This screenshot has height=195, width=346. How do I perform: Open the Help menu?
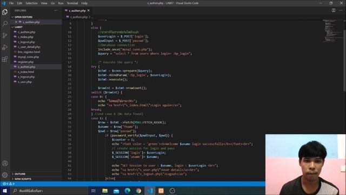tap(84, 3)
